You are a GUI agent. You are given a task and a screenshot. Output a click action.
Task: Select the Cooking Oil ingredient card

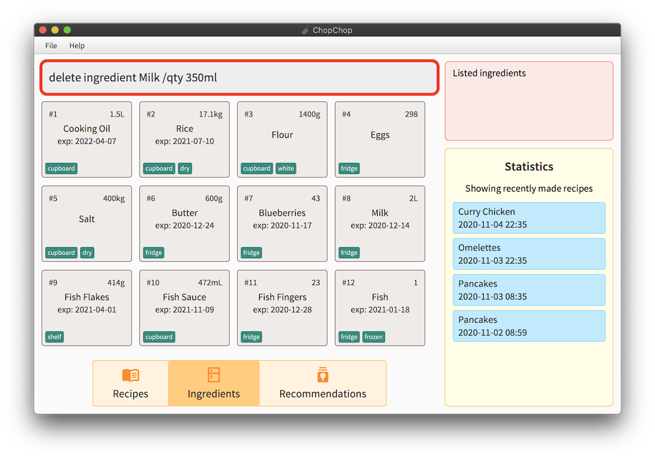[x=87, y=139]
